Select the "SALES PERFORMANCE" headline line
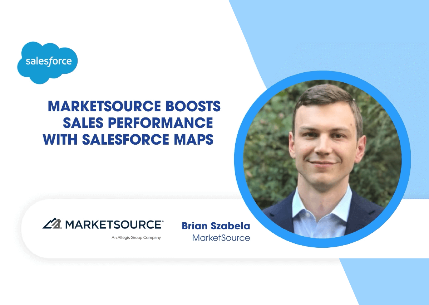Image resolution: width=429 pixels, height=305 pixels. point(138,123)
